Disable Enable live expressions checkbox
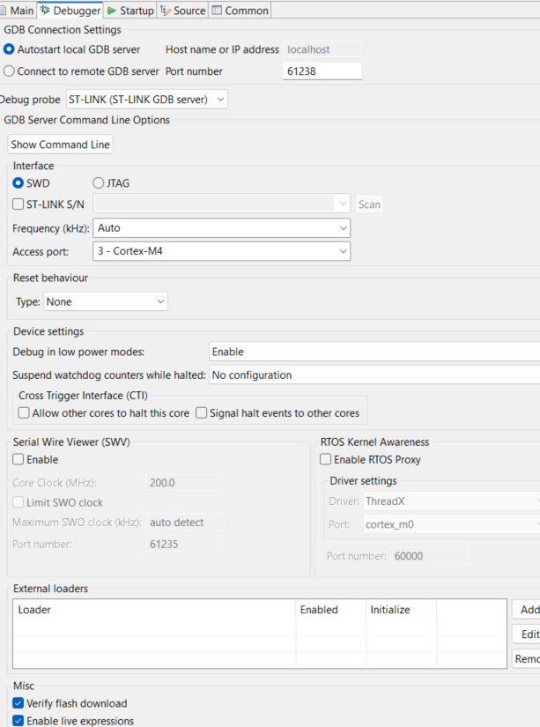Screen dimensions: 540x727 click(18, 721)
